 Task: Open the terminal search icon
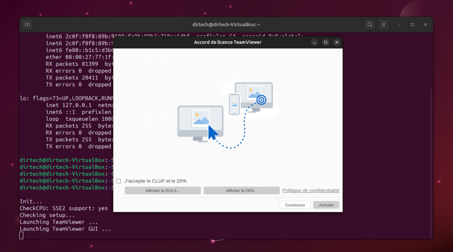pyautogui.click(x=369, y=24)
